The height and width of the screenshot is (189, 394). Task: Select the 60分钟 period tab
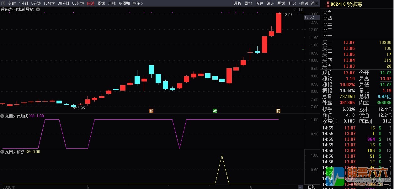78,3
